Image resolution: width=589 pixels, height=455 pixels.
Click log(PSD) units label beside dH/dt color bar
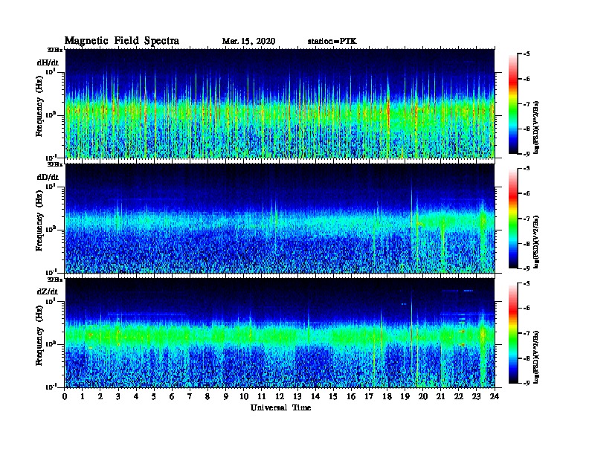click(x=536, y=127)
